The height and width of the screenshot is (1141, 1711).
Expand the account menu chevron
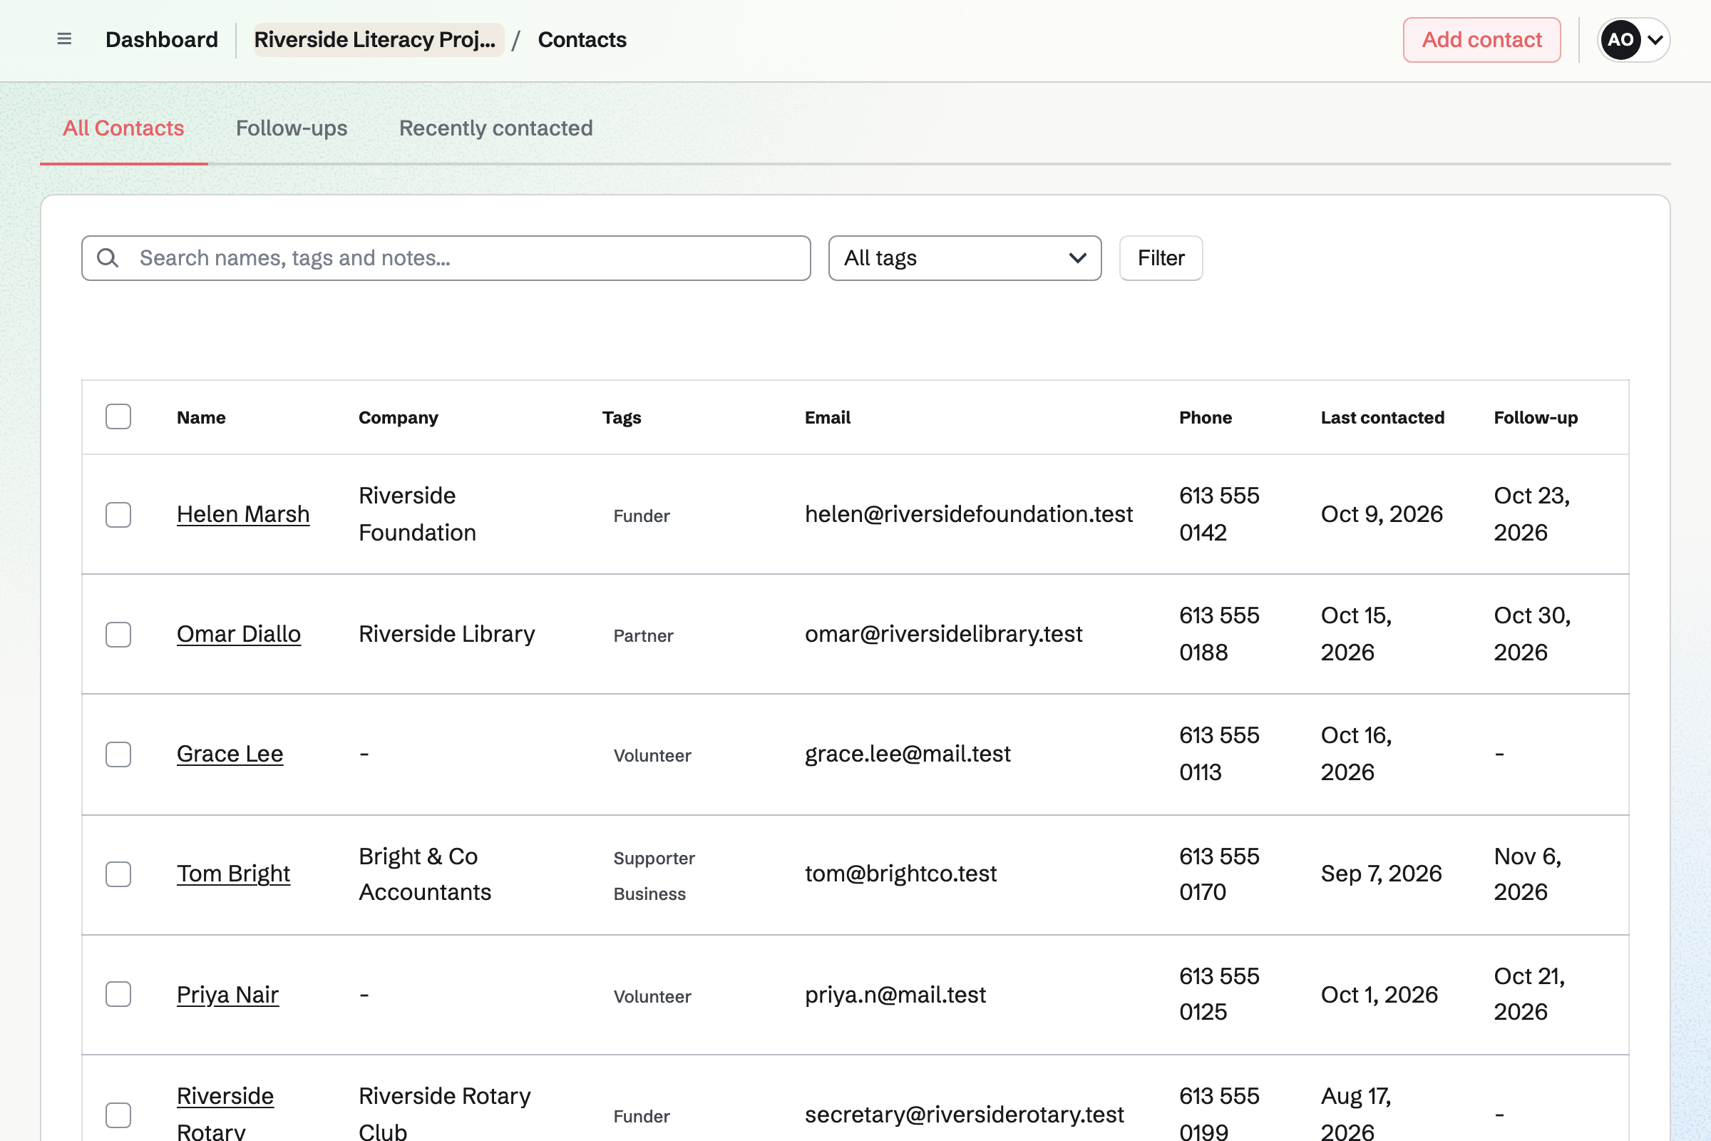(1655, 39)
